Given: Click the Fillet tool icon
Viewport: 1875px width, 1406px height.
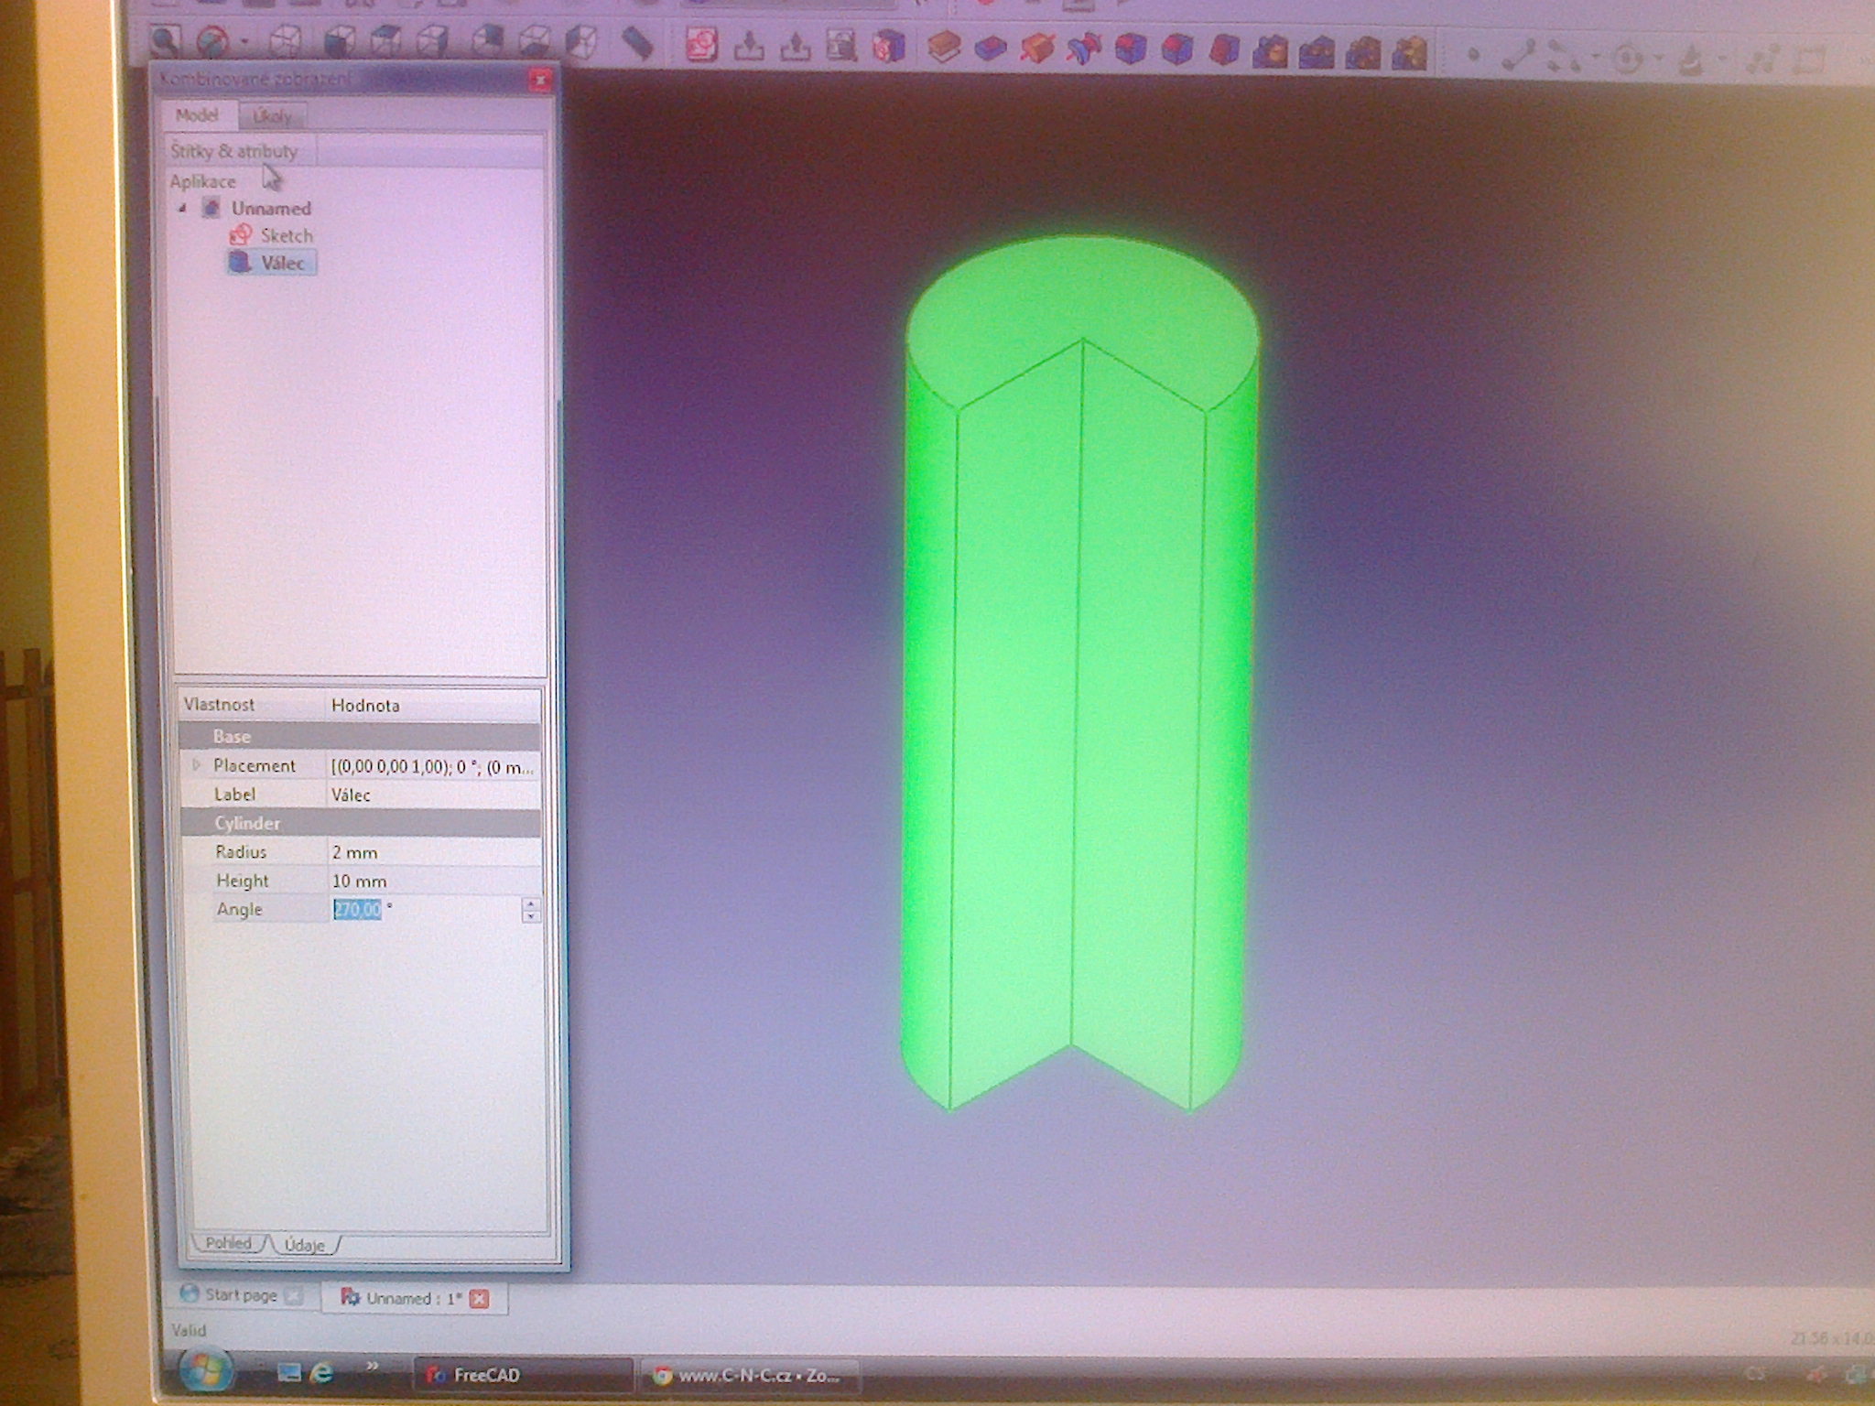Looking at the screenshot, I should click(x=1132, y=49).
